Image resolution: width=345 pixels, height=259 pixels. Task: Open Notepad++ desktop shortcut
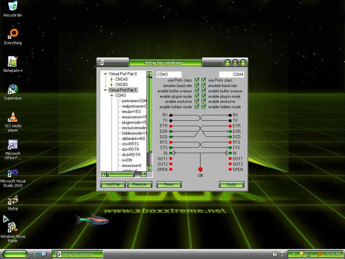13,64
